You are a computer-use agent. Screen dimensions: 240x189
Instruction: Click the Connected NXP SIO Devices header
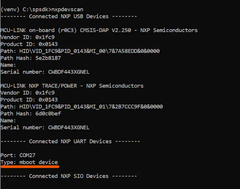point(69,176)
